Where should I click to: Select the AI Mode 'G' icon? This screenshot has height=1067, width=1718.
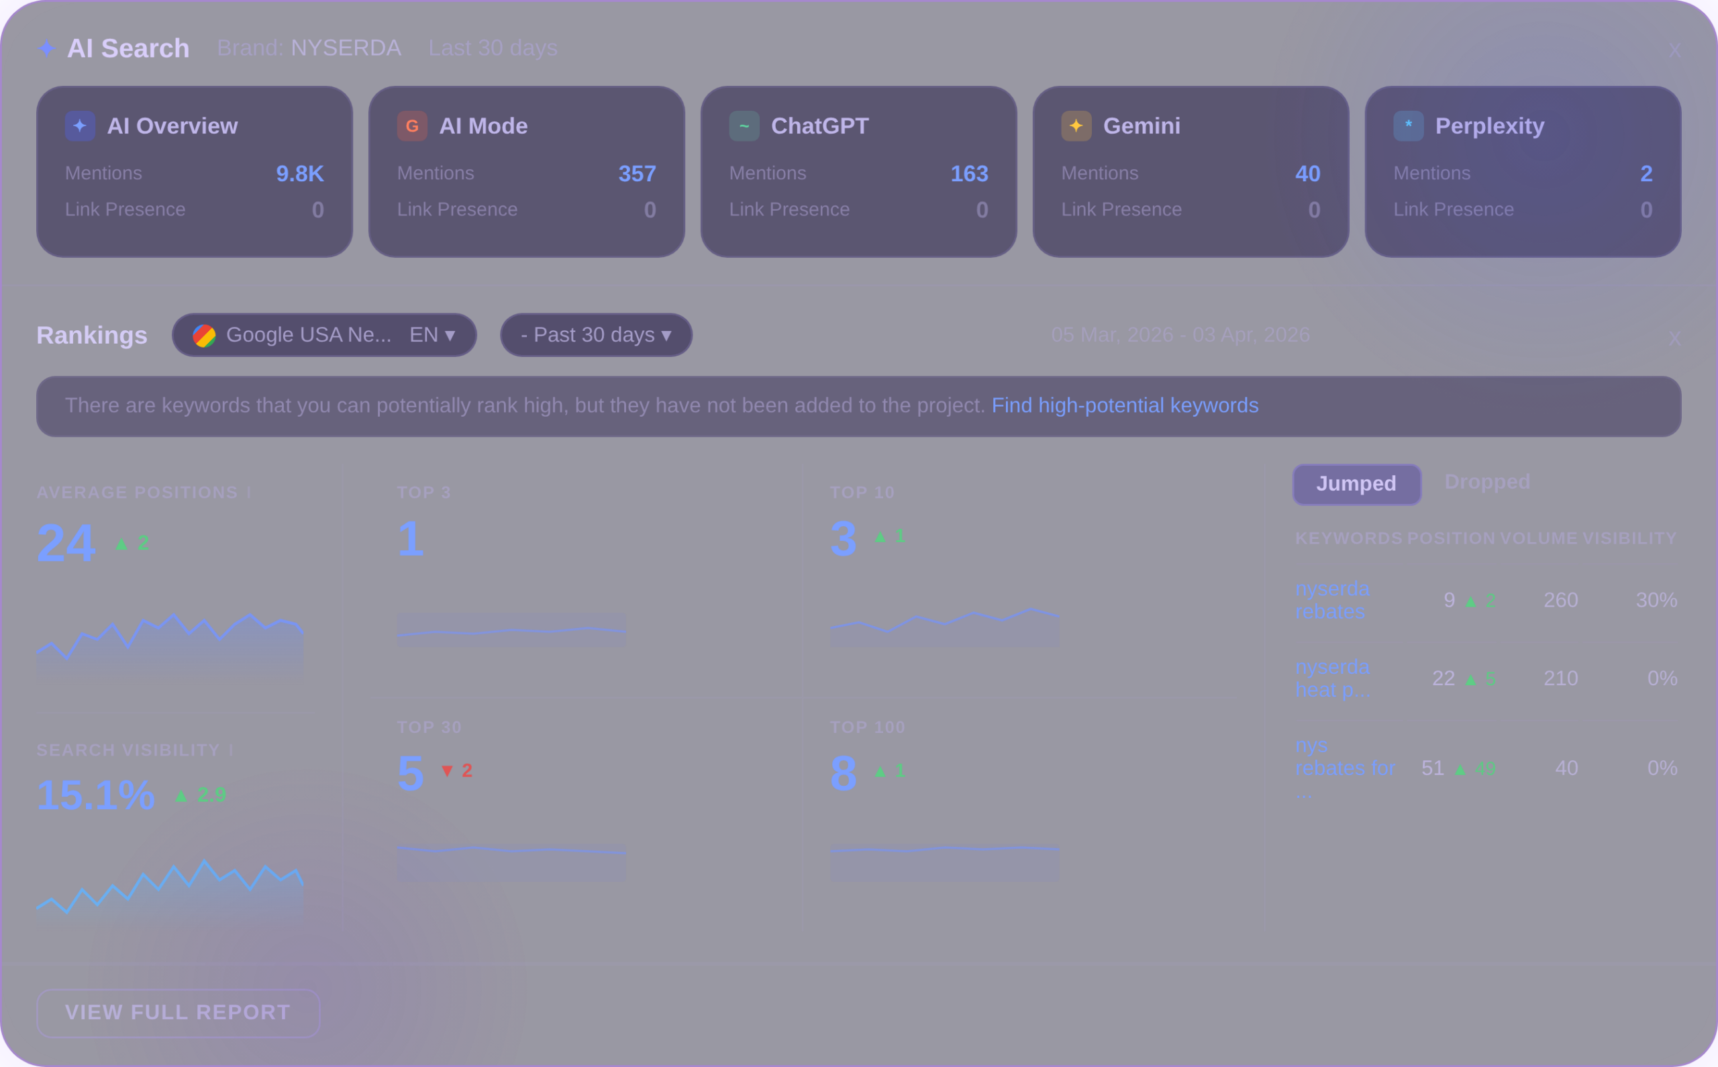tap(411, 125)
